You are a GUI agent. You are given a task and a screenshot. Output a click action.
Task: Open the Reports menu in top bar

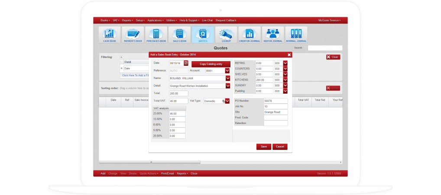coord(127,20)
